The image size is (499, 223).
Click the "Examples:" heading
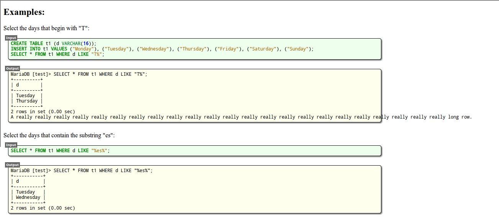point(24,12)
